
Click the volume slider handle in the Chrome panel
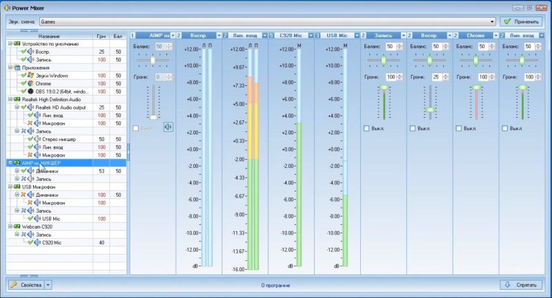[x=475, y=87]
